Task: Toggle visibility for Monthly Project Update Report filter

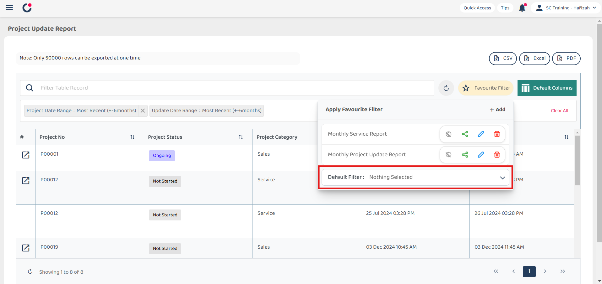Action: pyautogui.click(x=448, y=155)
